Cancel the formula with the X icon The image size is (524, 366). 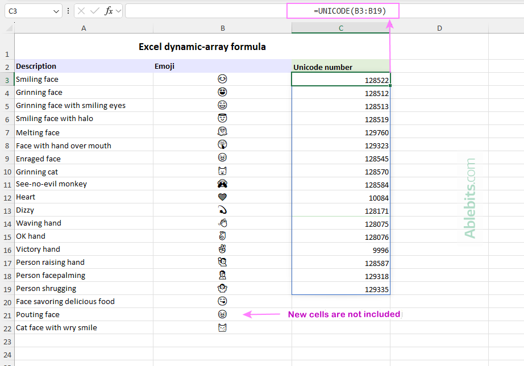[x=81, y=10]
